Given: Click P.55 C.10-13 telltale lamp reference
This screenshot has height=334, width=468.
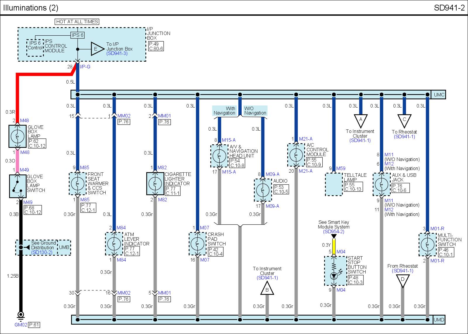Looking at the screenshot, I should [353, 187].
